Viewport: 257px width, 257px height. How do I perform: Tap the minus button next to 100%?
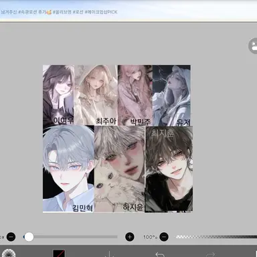164,237
